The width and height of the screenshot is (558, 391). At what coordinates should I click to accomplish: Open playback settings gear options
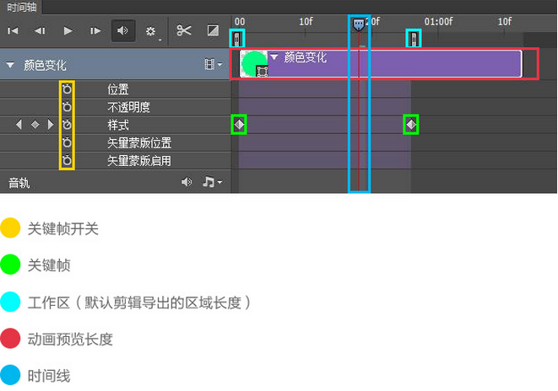151,31
